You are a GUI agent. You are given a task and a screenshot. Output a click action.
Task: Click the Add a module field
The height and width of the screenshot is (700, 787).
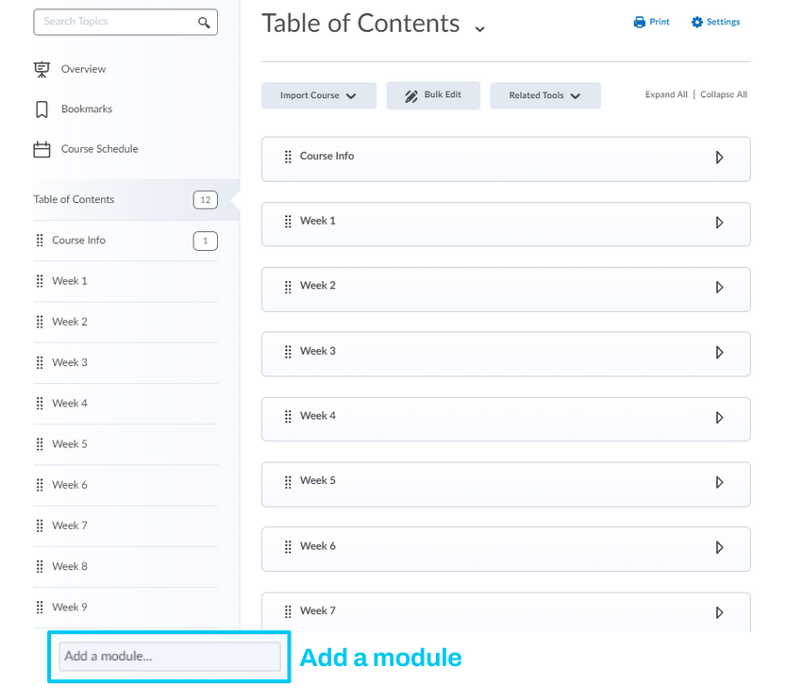[170, 657]
